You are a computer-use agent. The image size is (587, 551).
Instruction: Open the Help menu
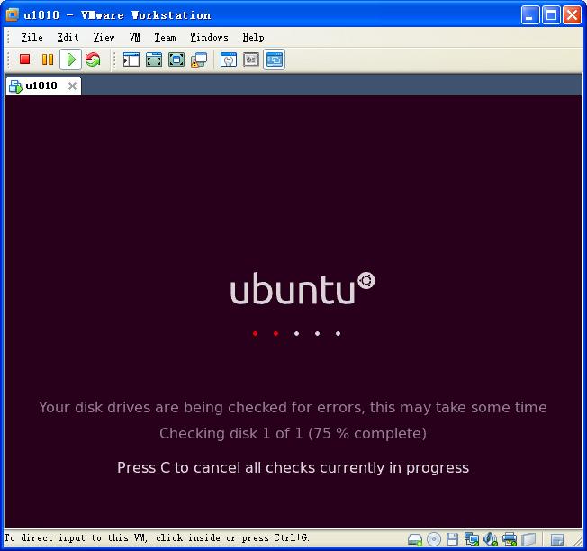(254, 37)
